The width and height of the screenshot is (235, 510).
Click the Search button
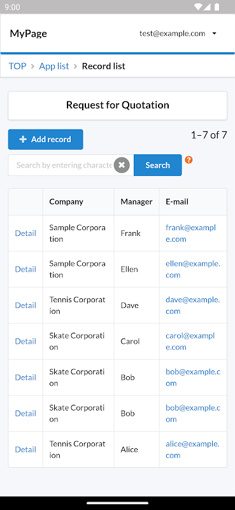click(158, 165)
